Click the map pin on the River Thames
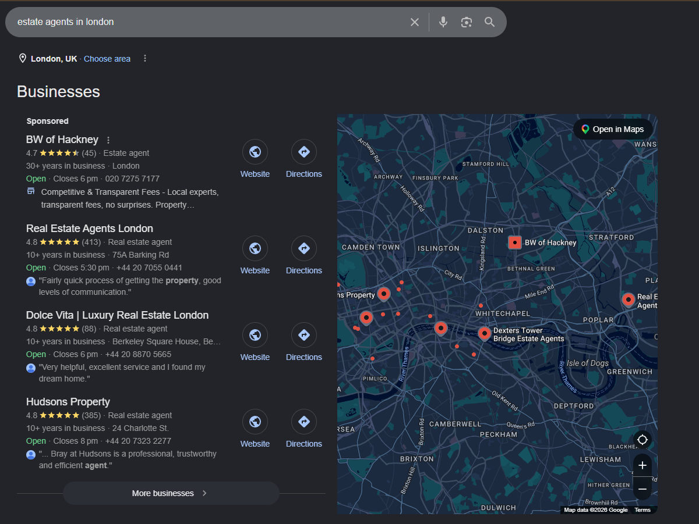The width and height of the screenshot is (699, 524). coord(441,329)
